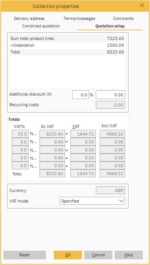Open Help for this dialog
This screenshot has width=150, height=265.
point(129,255)
